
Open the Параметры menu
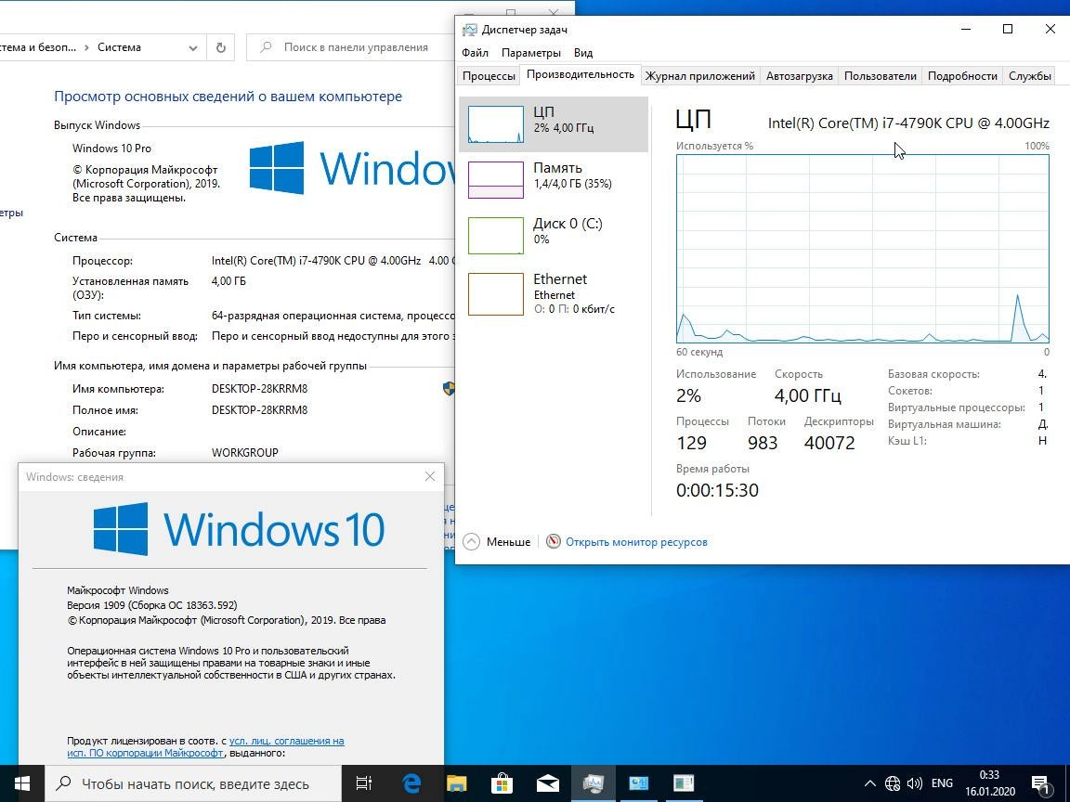tap(531, 53)
